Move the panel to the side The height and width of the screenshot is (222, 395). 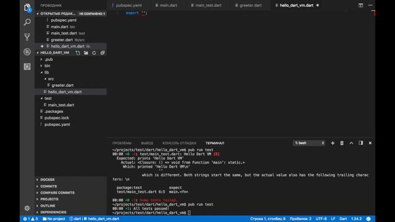pos(360,143)
